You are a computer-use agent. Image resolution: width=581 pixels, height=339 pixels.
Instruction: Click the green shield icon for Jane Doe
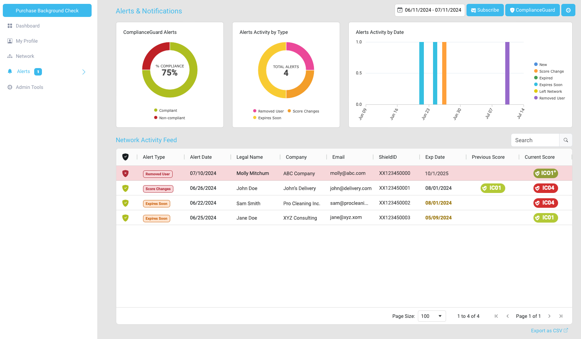click(125, 218)
